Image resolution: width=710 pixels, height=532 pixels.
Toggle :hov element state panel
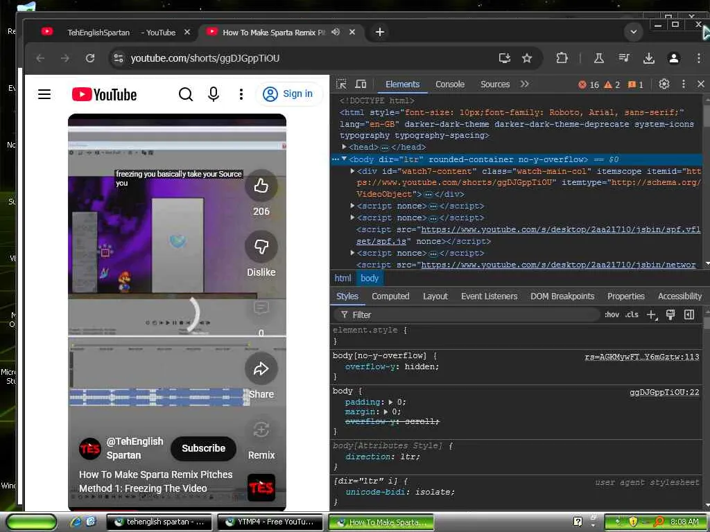coord(612,315)
